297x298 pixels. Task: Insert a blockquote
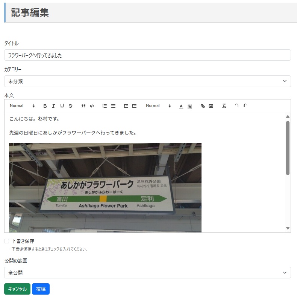(83, 106)
